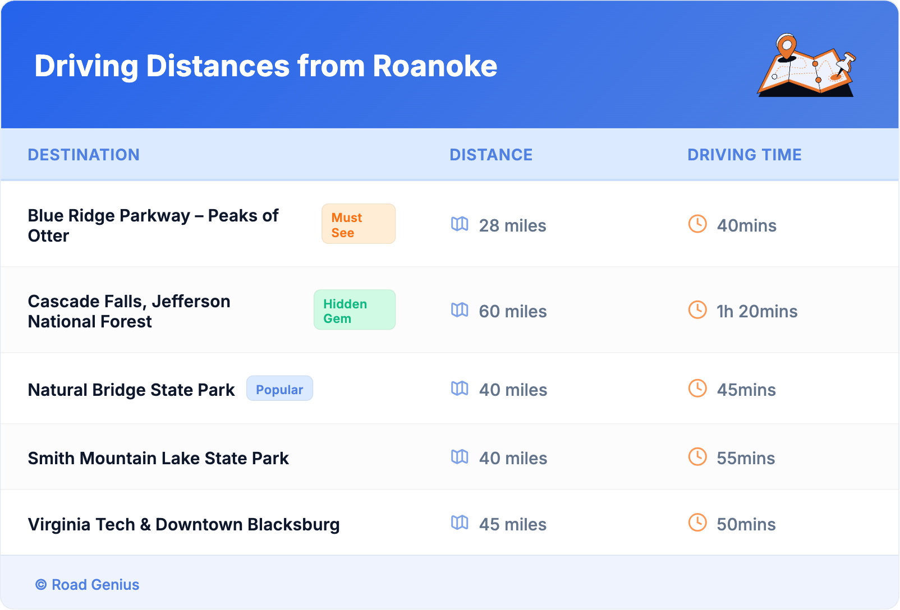Select the DISTANCE column header
Viewport: 900px width, 610px height.
[491, 155]
